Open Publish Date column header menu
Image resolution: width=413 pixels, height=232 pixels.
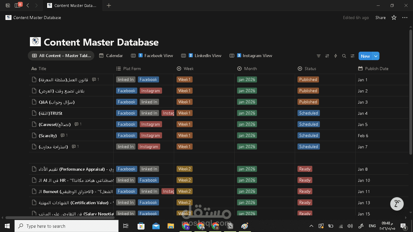(382, 69)
